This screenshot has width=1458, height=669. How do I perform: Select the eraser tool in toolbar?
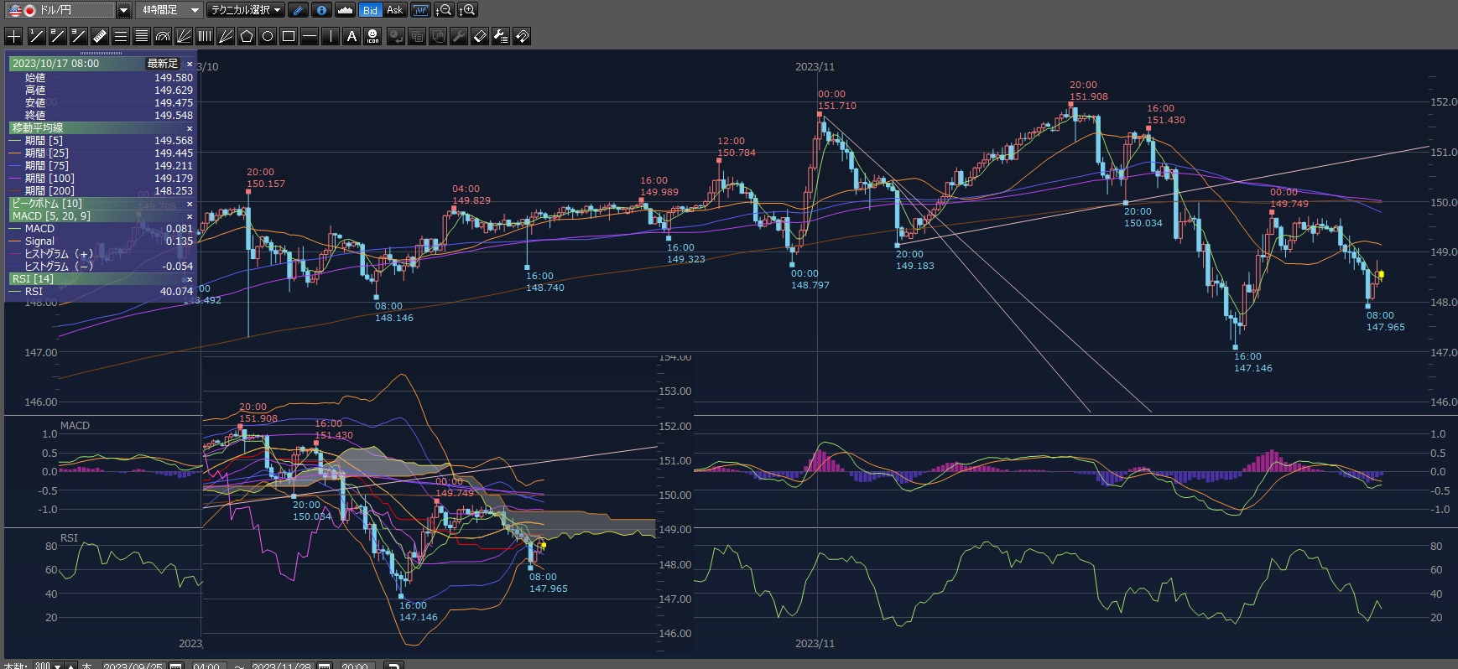[x=480, y=36]
